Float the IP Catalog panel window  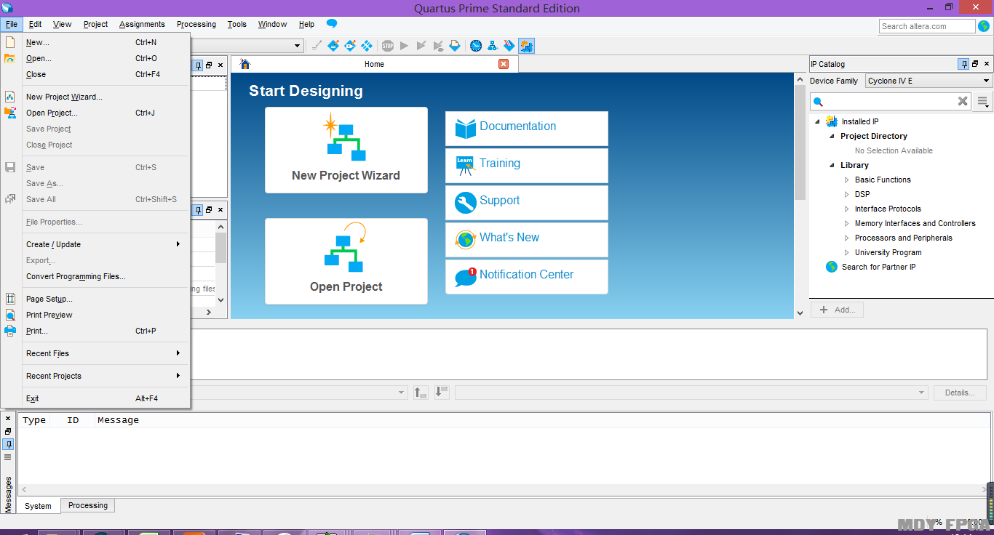pos(975,64)
